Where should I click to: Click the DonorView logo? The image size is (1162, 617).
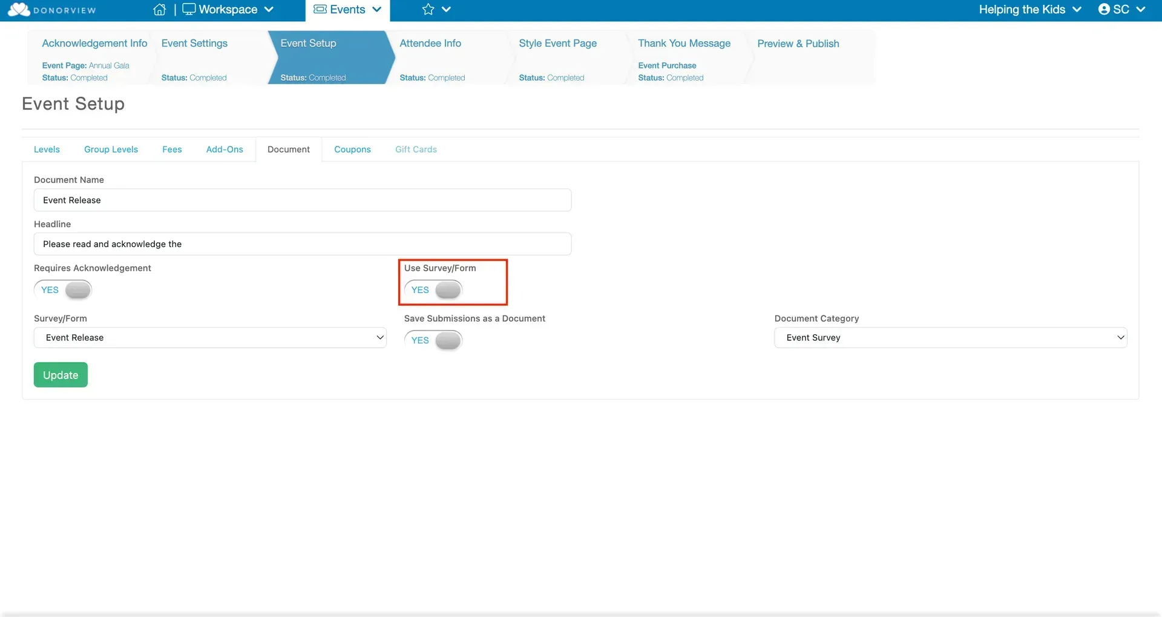point(52,10)
